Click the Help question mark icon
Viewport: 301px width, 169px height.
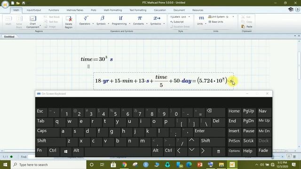click(298, 9)
